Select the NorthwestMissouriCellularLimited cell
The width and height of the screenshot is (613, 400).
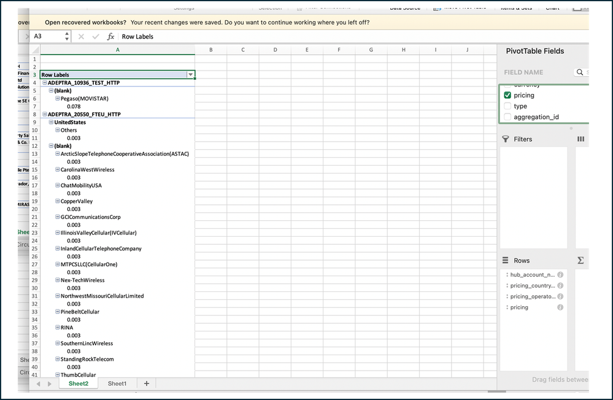(117, 296)
